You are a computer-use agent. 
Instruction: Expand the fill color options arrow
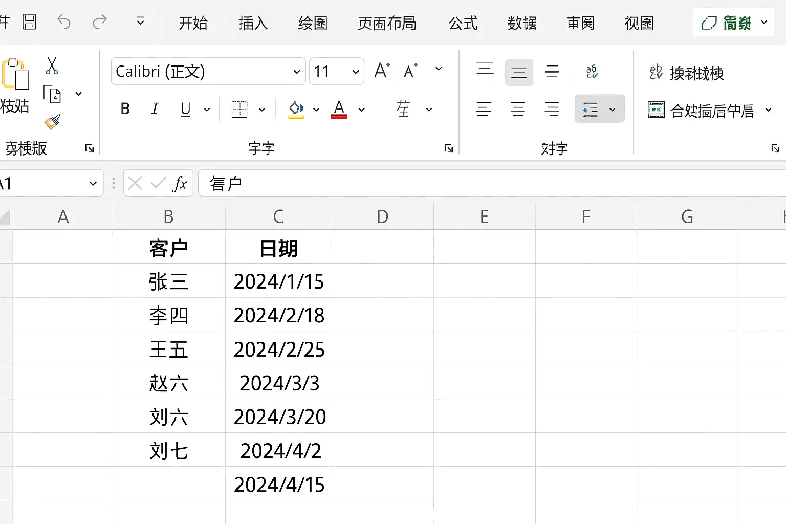[316, 110]
